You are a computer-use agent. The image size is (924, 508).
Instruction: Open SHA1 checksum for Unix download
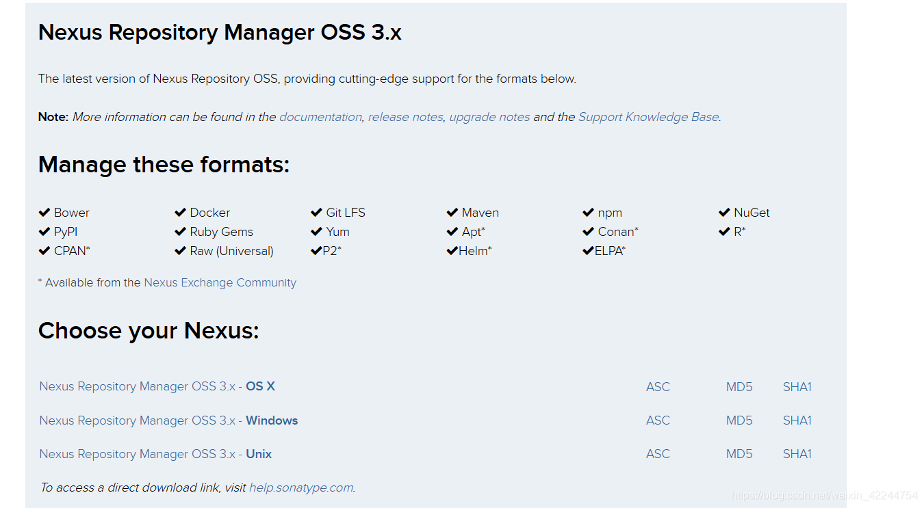tap(797, 454)
